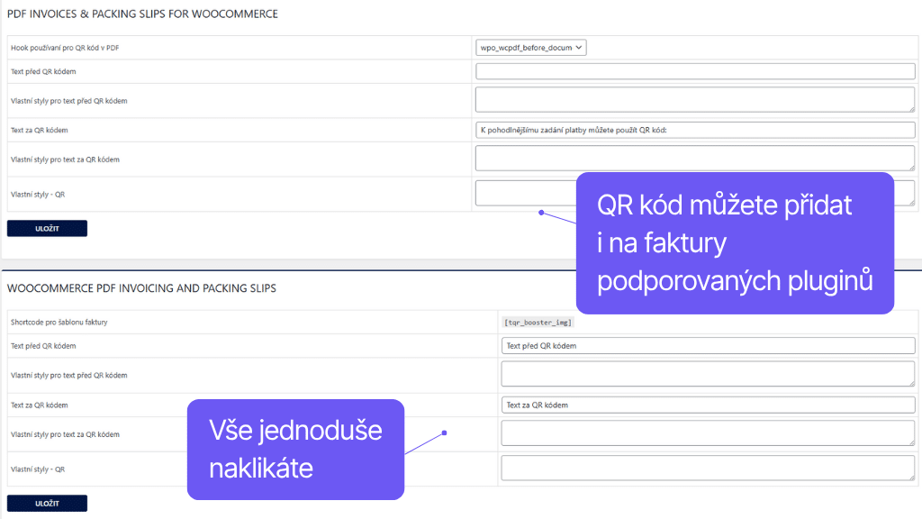This screenshot has height=519, width=922.
Task: Click the input prefilled with 'Text za QR kódem'
Action: [x=708, y=405]
